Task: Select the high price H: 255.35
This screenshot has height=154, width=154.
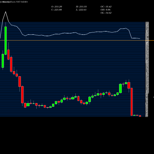Action: (x=81, y=6)
